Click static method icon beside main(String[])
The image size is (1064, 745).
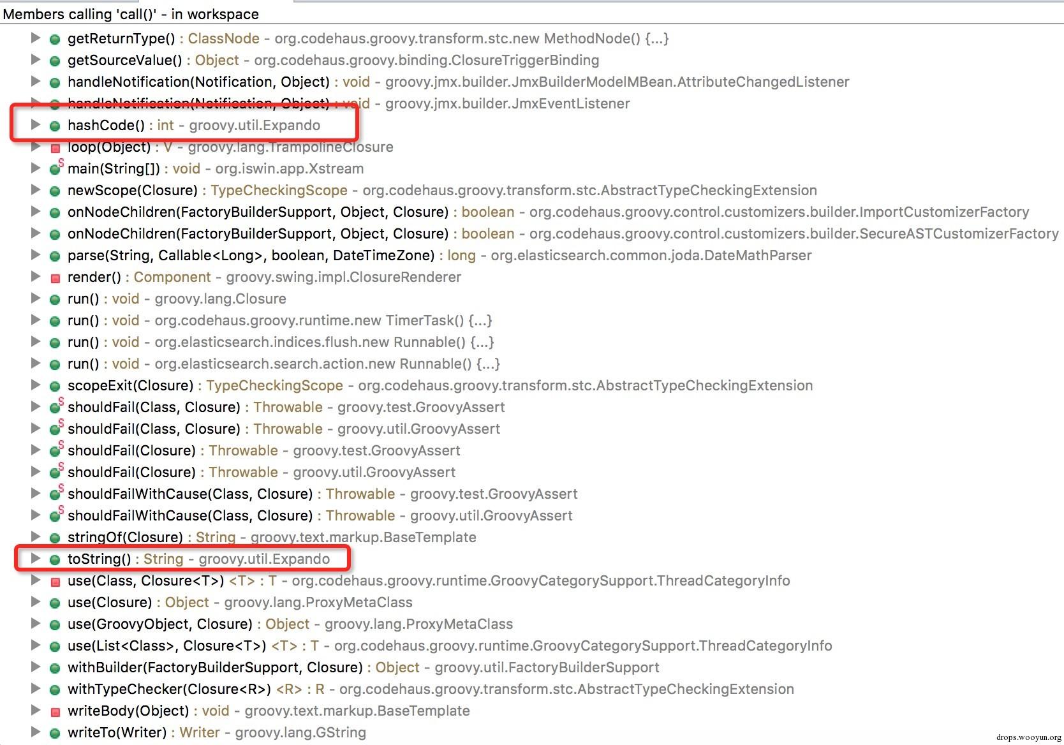[56, 168]
